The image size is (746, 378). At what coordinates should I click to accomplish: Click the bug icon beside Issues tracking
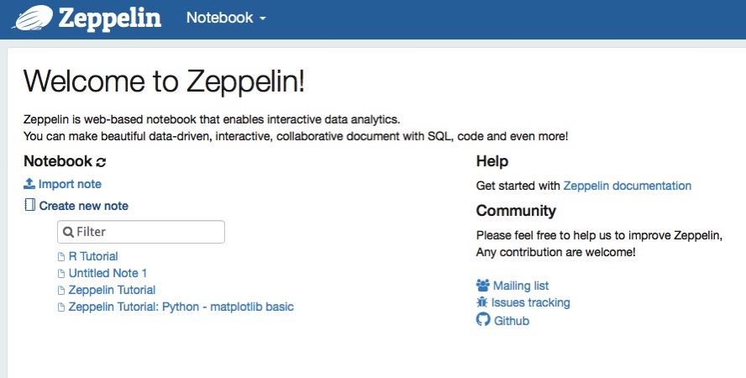[483, 302]
